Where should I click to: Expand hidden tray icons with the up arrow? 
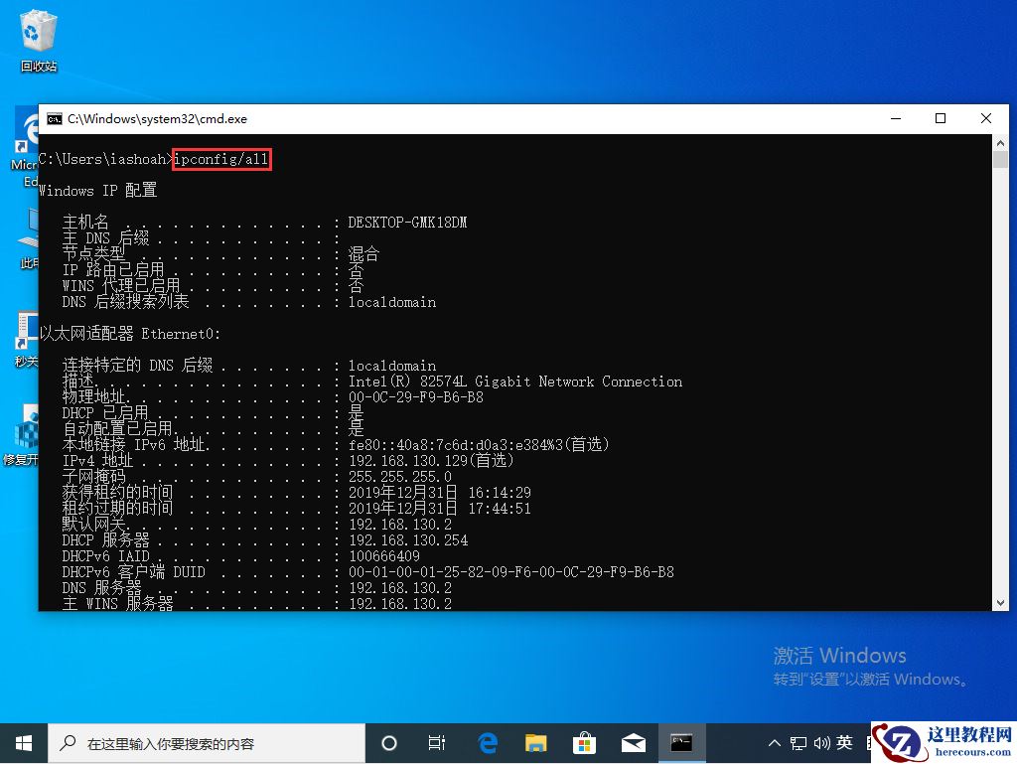tap(774, 742)
